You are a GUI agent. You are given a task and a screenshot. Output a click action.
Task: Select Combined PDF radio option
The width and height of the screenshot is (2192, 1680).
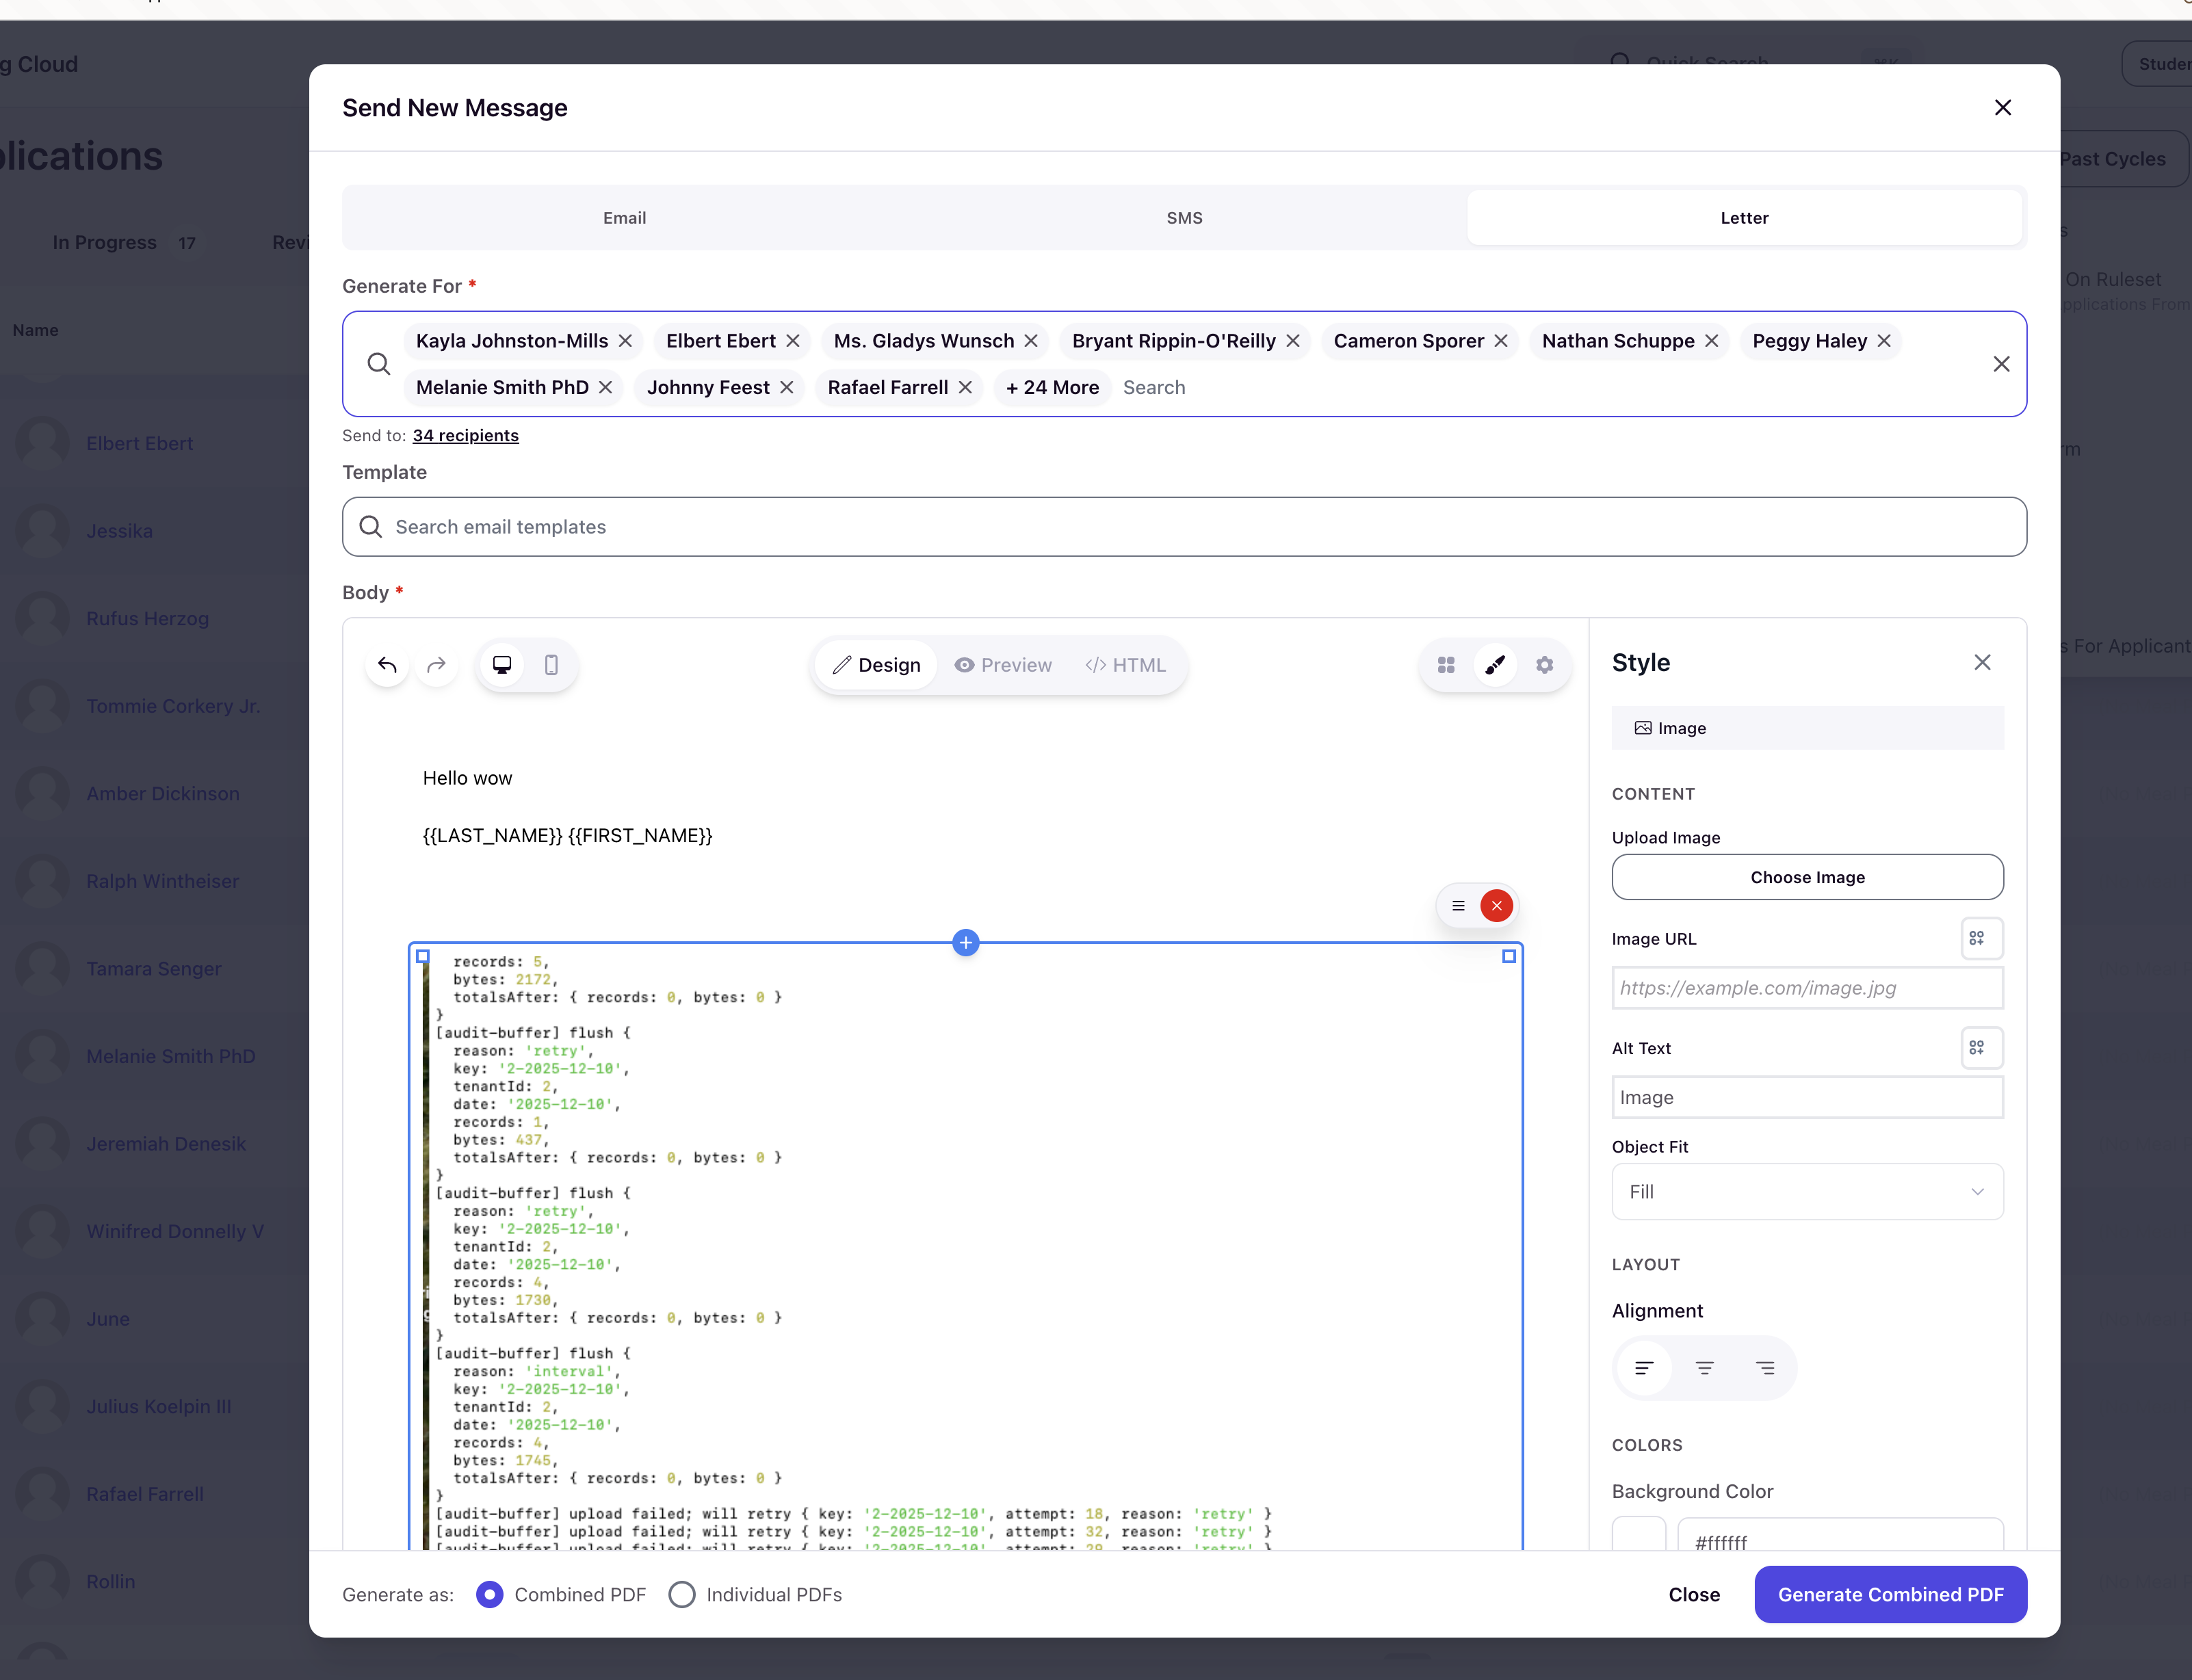(490, 1594)
